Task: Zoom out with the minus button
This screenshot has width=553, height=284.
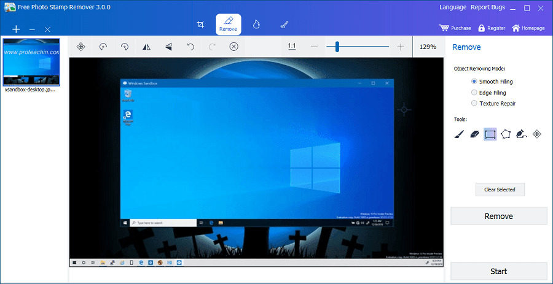Action: point(314,47)
